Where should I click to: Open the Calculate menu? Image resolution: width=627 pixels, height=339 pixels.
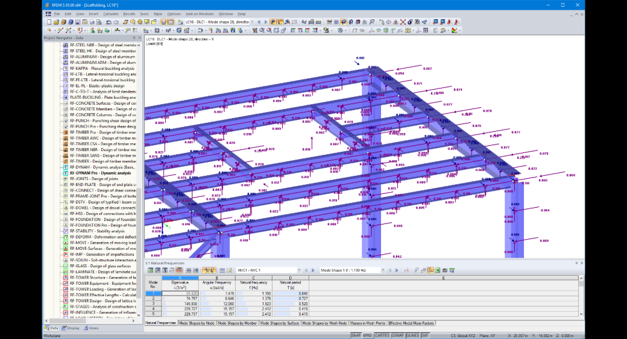point(111,14)
